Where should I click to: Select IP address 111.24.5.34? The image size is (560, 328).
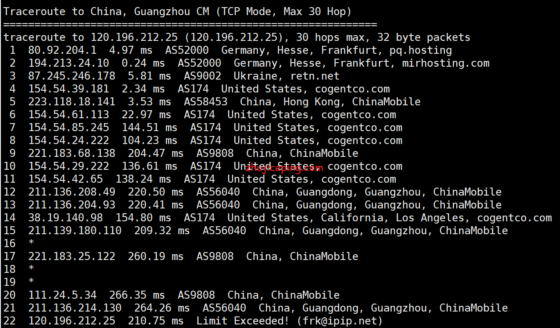[x=62, y=295]
